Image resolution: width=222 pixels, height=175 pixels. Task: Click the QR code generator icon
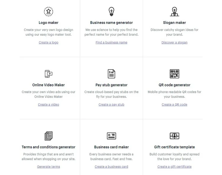click(x=175, y=74)
